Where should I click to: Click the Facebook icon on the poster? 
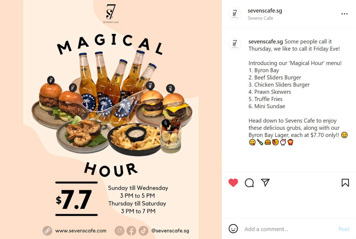click(131, 231)
